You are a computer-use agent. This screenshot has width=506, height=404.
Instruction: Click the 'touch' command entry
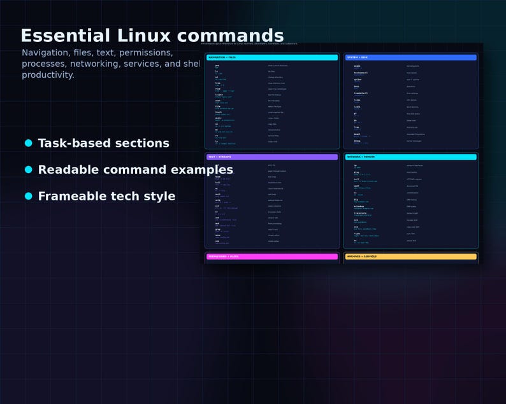[219, 113]
